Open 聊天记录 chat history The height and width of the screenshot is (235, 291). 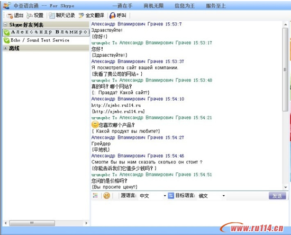[62, 15]
